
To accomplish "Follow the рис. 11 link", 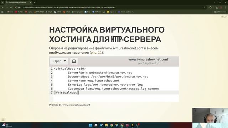I will point(96,53).
